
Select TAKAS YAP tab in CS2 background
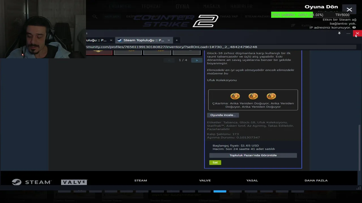coord(229,16)
